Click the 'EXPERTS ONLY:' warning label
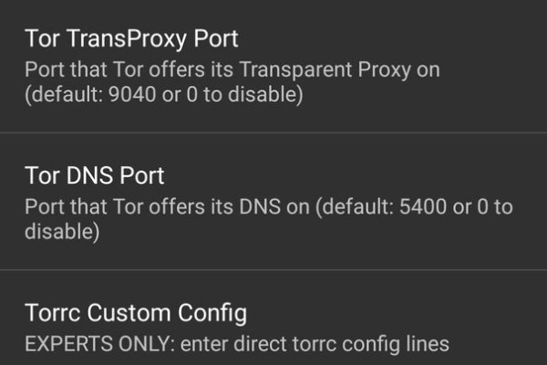 (x=88, y=344)
